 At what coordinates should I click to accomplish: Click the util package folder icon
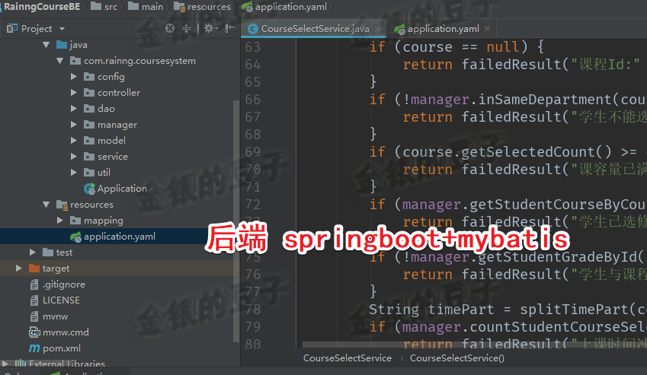89,173
